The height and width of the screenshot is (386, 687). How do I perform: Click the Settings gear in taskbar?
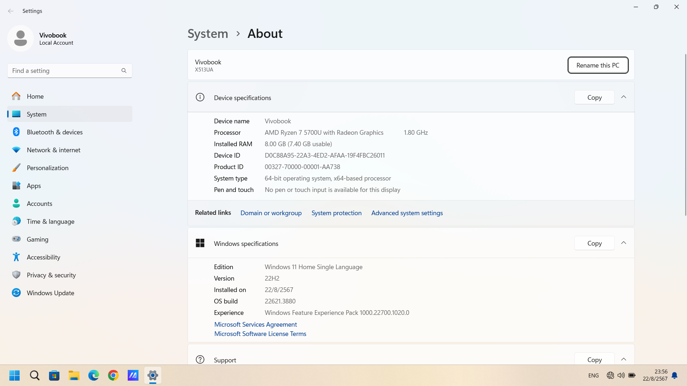click(152, 375)
